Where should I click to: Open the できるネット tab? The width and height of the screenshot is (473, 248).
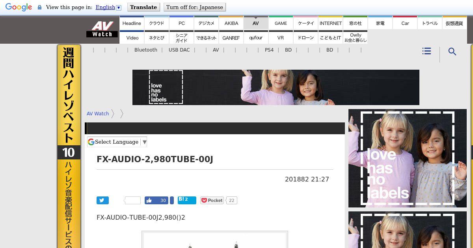click(x=206, y=37)
